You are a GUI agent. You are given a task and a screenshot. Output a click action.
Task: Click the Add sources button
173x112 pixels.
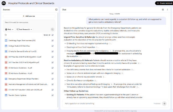tap(29, 16)
